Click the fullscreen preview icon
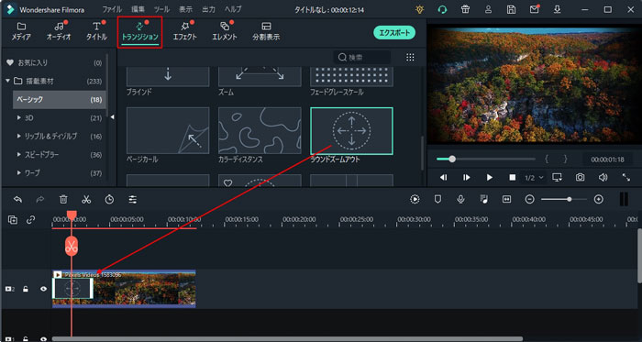Image resolution: width=642 pixels, height=342 pixels. point(626,178)
